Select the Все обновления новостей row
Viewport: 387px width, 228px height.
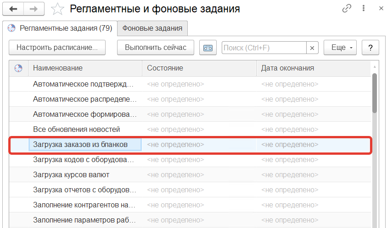coord(76,129)
